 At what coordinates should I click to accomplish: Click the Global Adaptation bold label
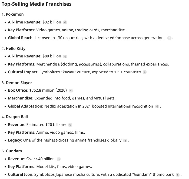[26, 106]
